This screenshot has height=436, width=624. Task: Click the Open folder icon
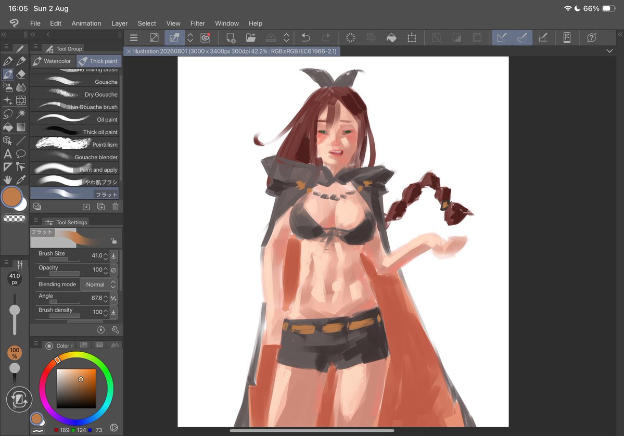(x=251, y=38)
